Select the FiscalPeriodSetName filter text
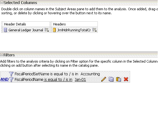159x119 pixels. [32, 74]
